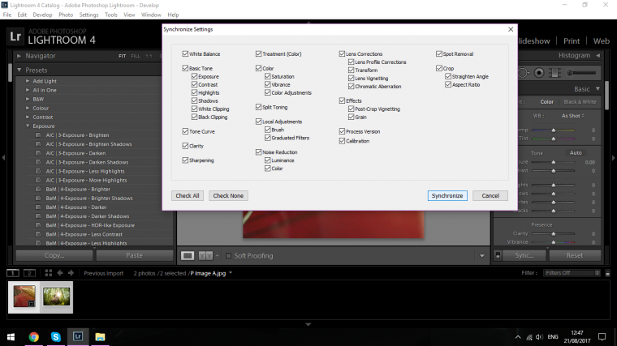Open the toolbar options dropdown arrow

482,256
